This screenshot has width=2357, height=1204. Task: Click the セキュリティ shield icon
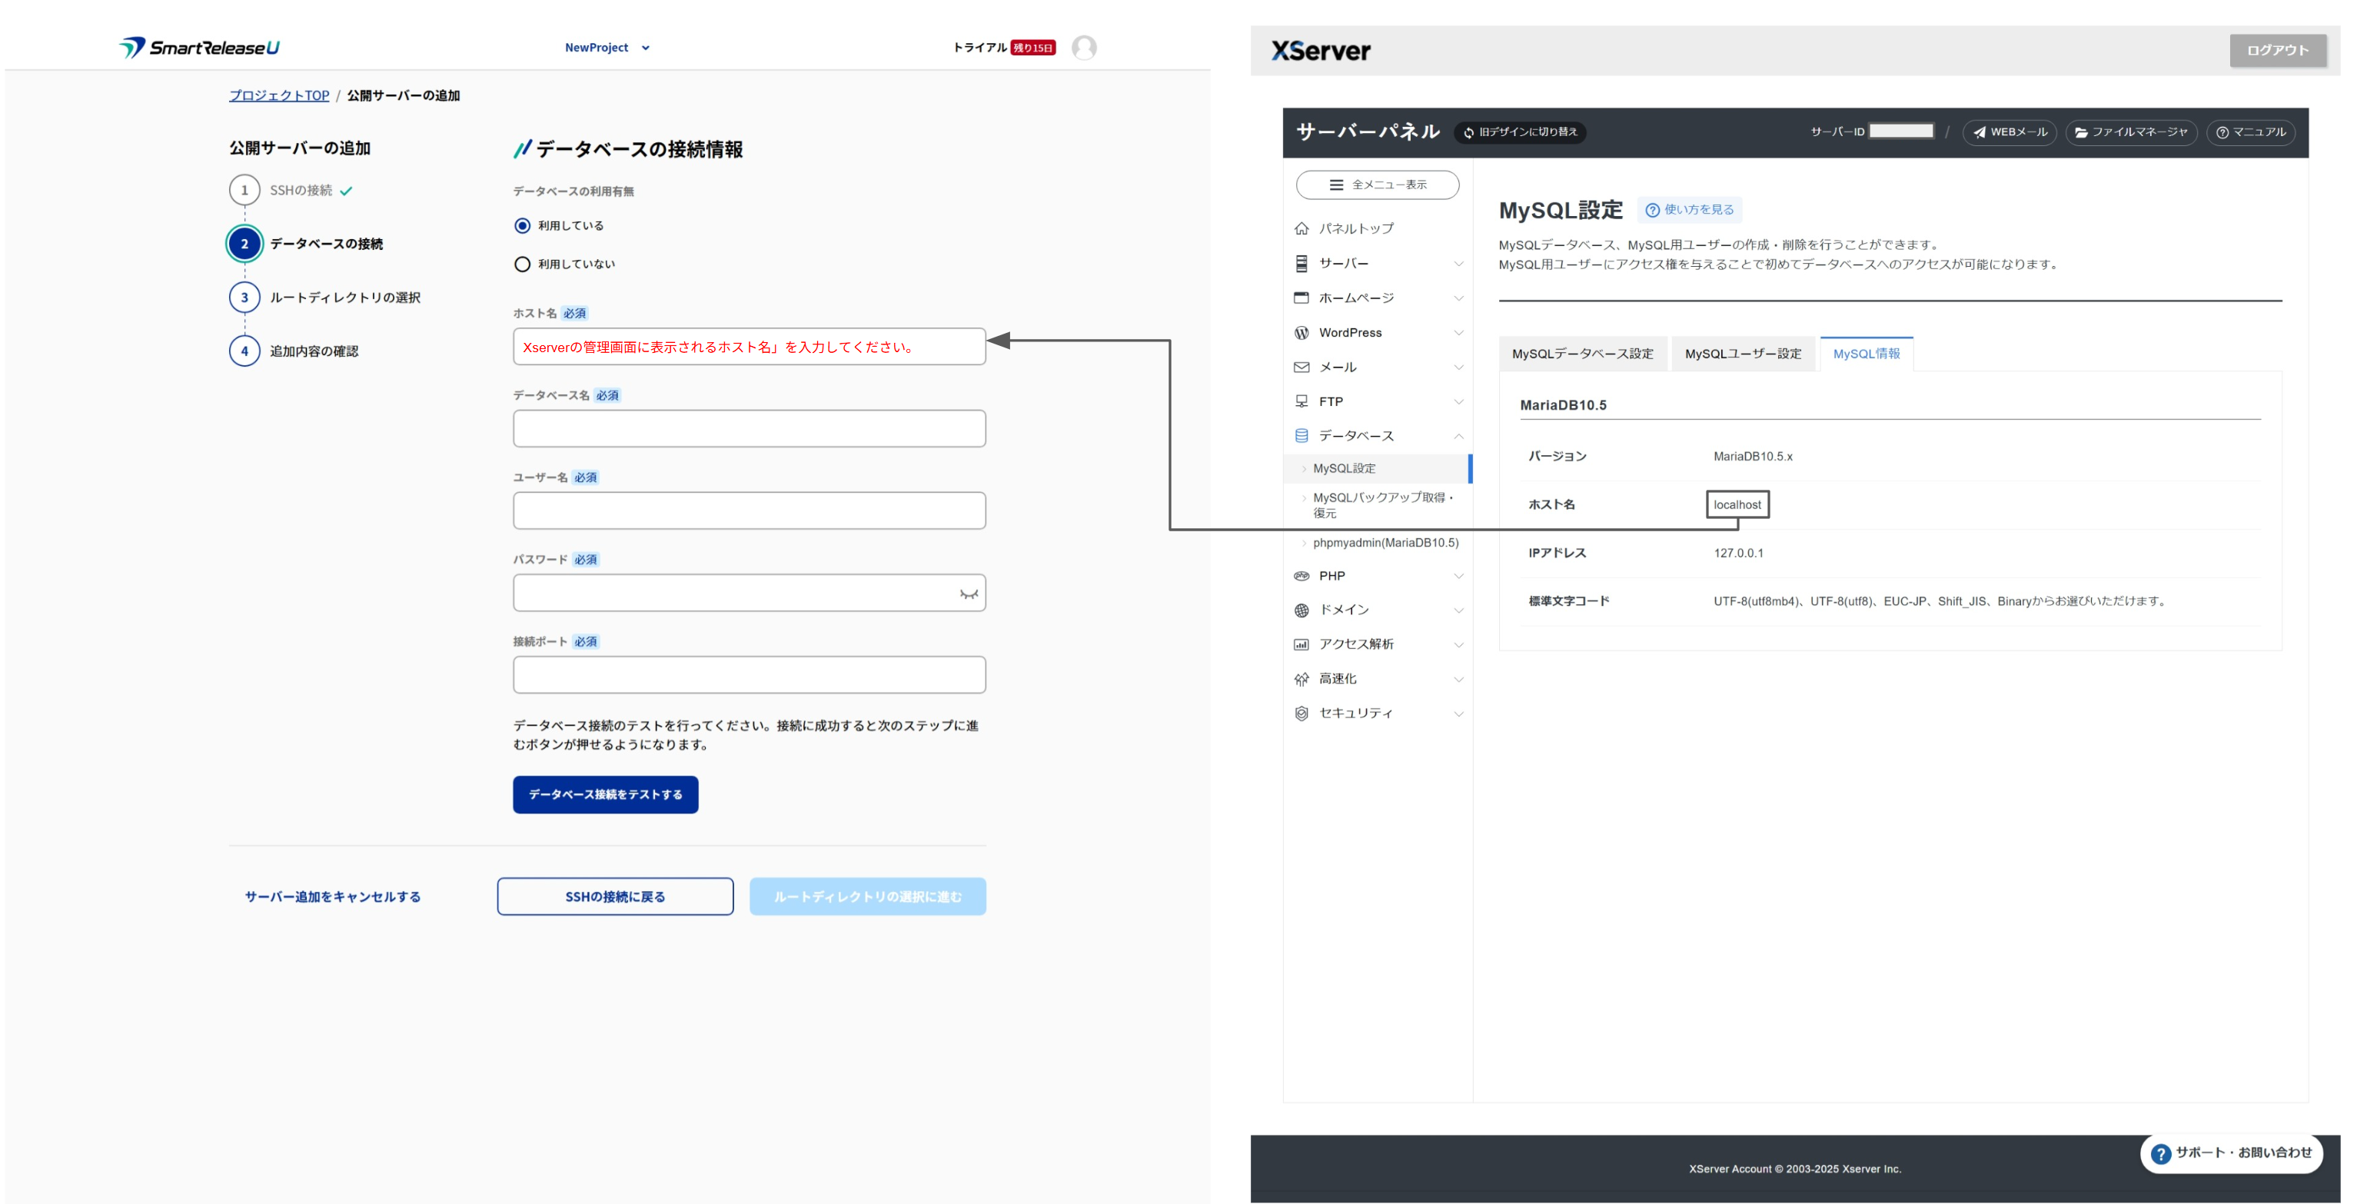pos(1301,713)
